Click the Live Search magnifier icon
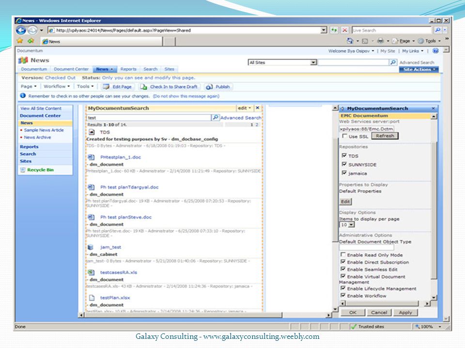This screenshot has width=465, height=348. (437, 30)
